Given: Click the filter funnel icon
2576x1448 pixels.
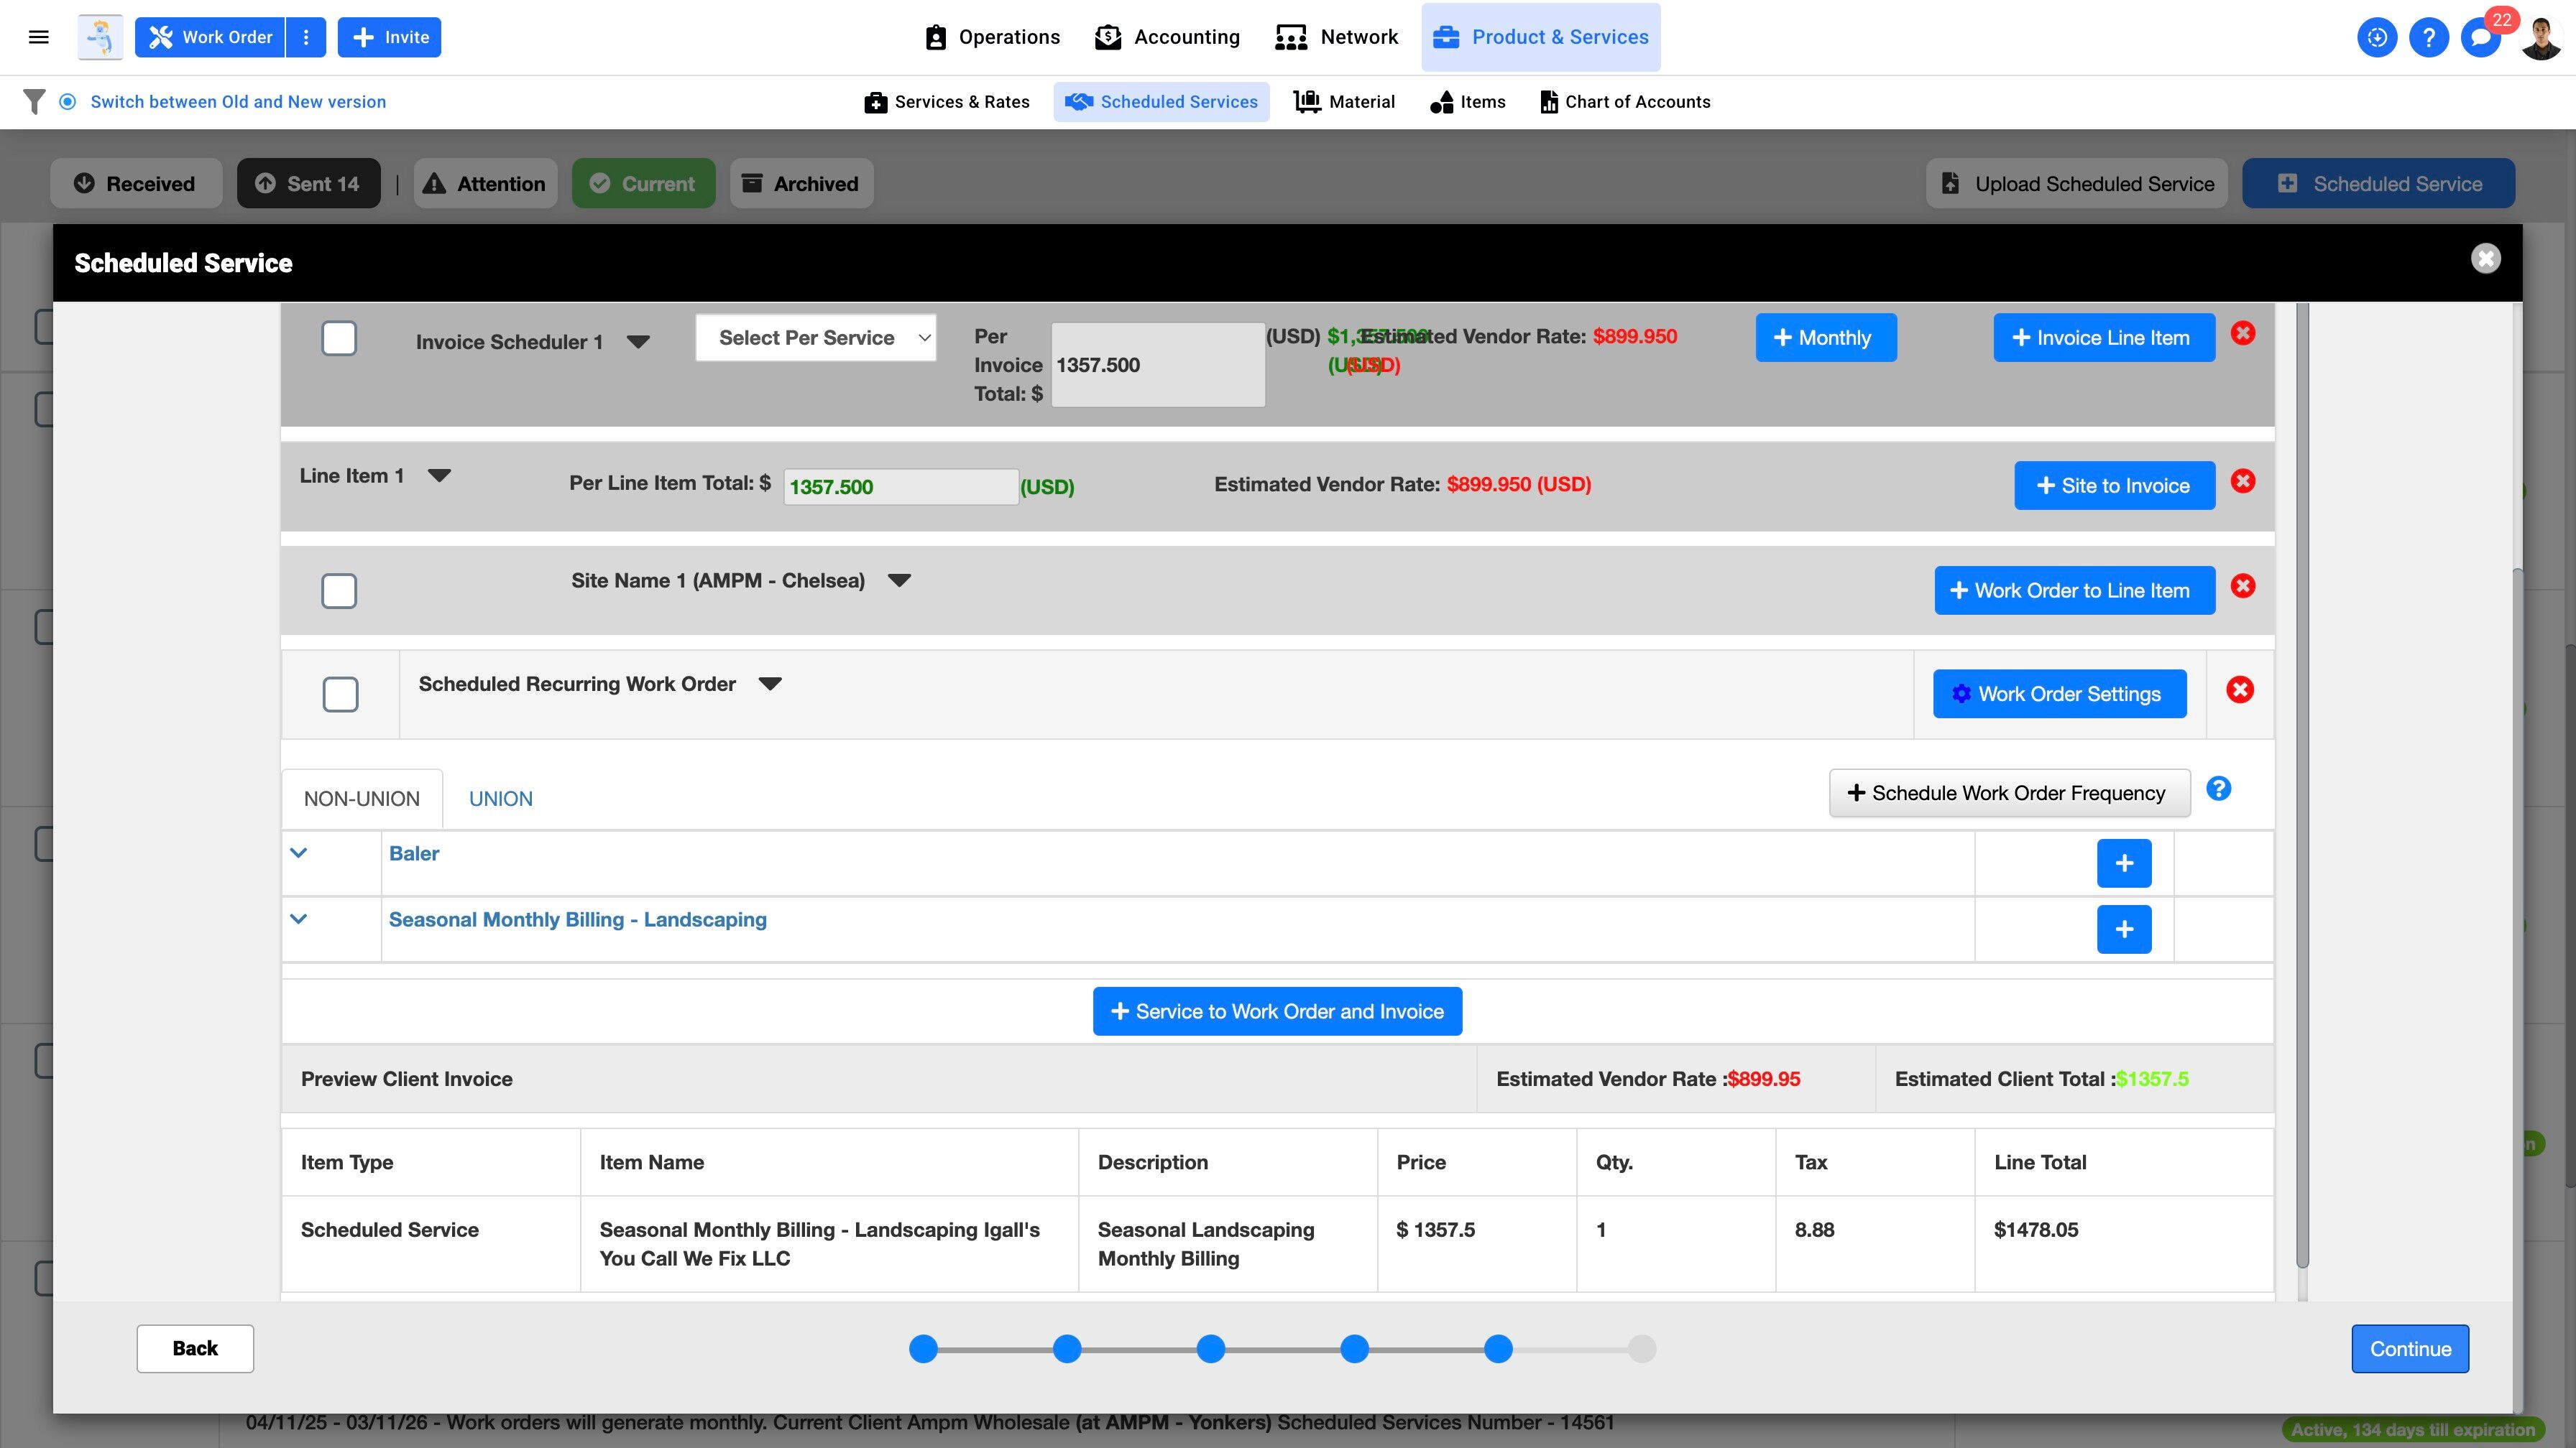Looking at the screenshot, I should click(34, 102).
